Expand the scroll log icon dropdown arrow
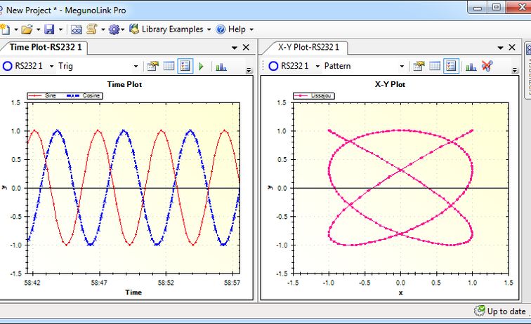This screenshot has width=531, height=324. 103,29
